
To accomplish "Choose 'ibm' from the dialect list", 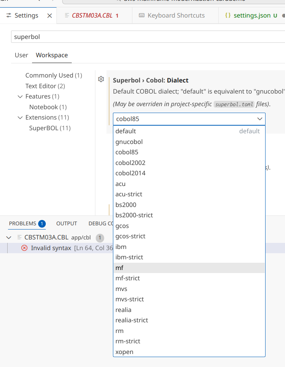I will 121,247.
